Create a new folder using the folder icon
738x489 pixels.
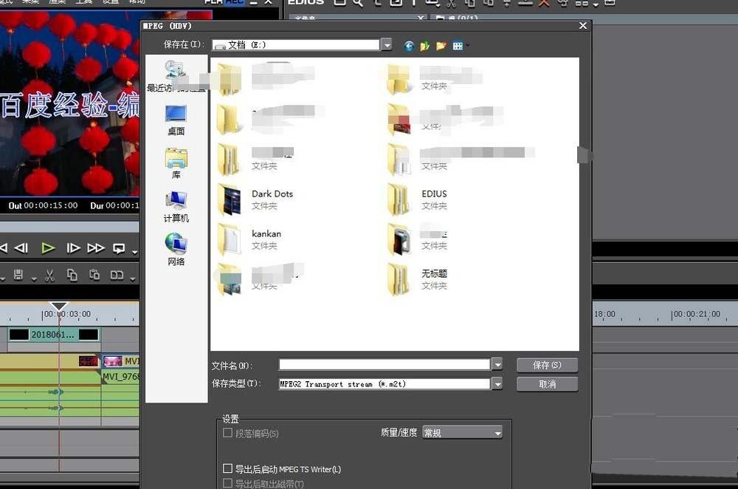click(x=441, y=46)
